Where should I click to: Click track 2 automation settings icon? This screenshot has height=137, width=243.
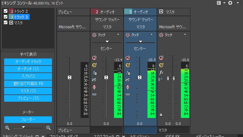94,35
